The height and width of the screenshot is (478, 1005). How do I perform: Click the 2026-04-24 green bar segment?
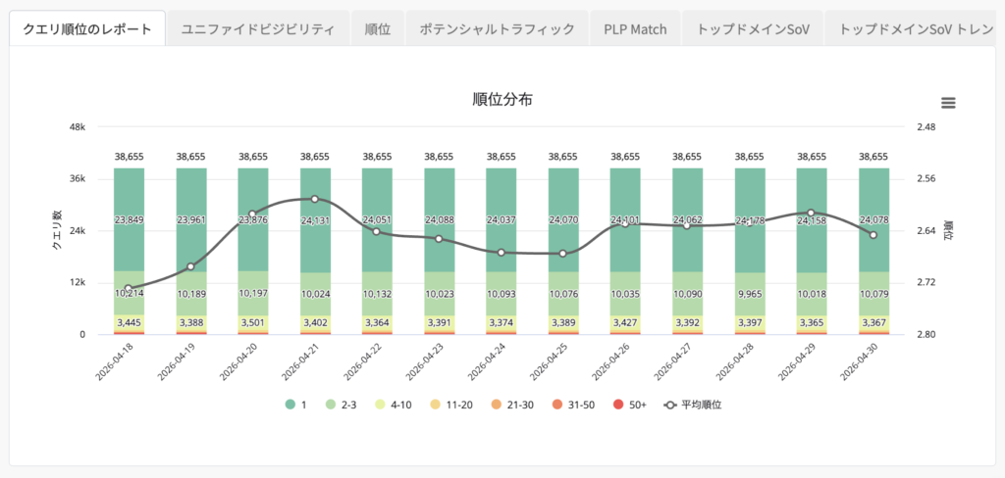[502, 219]
